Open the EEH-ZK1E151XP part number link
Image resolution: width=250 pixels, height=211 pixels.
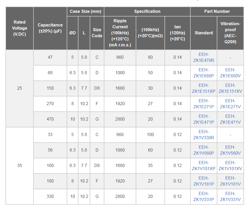point(203,88)
